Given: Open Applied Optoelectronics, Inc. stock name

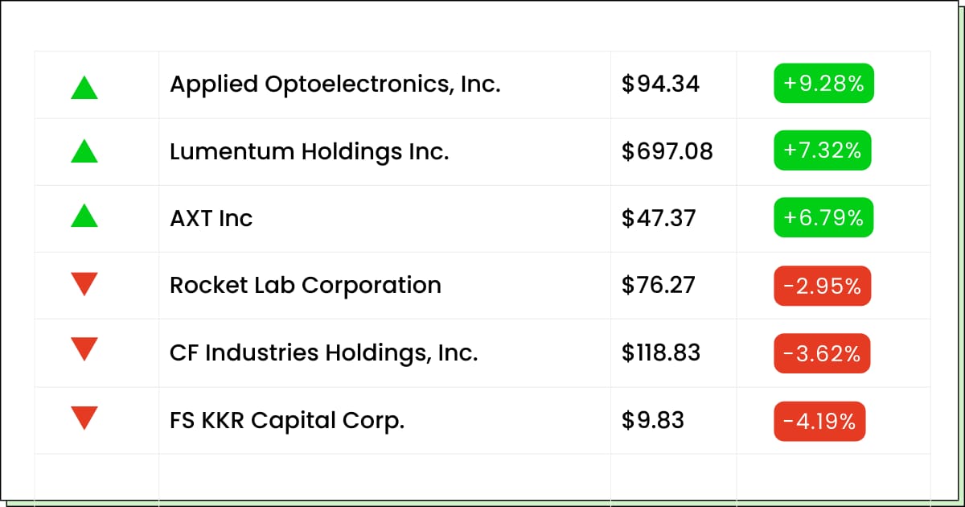Looking at the screenshot, I should (335, 84).
